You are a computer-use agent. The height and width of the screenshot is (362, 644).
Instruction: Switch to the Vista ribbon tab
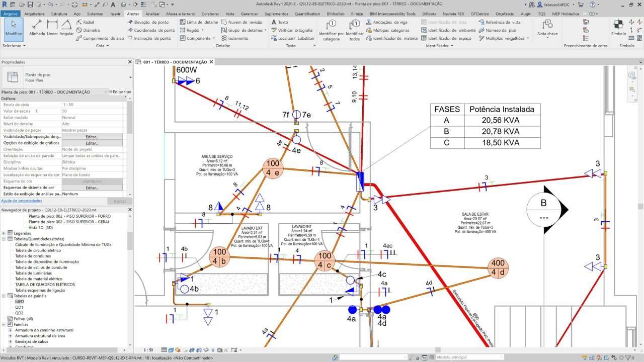[x=230, y=14]
